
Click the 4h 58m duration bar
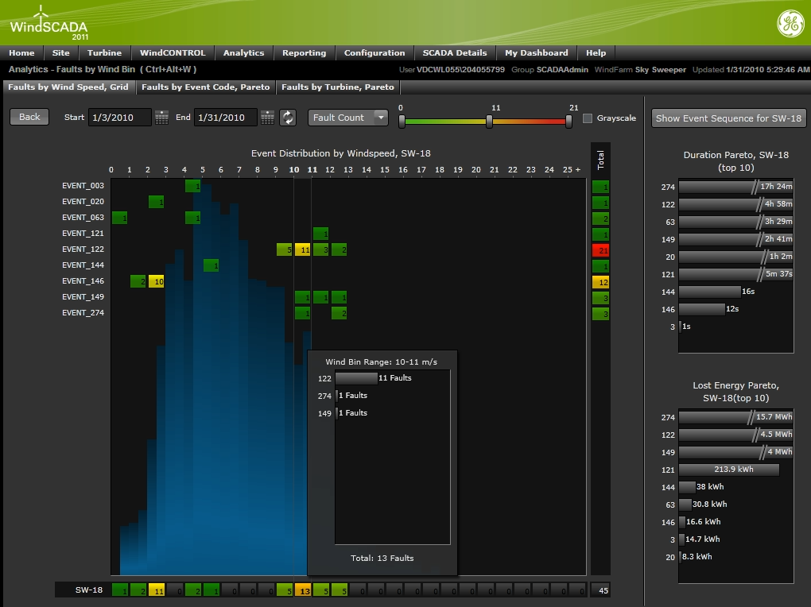click(735, 204)
